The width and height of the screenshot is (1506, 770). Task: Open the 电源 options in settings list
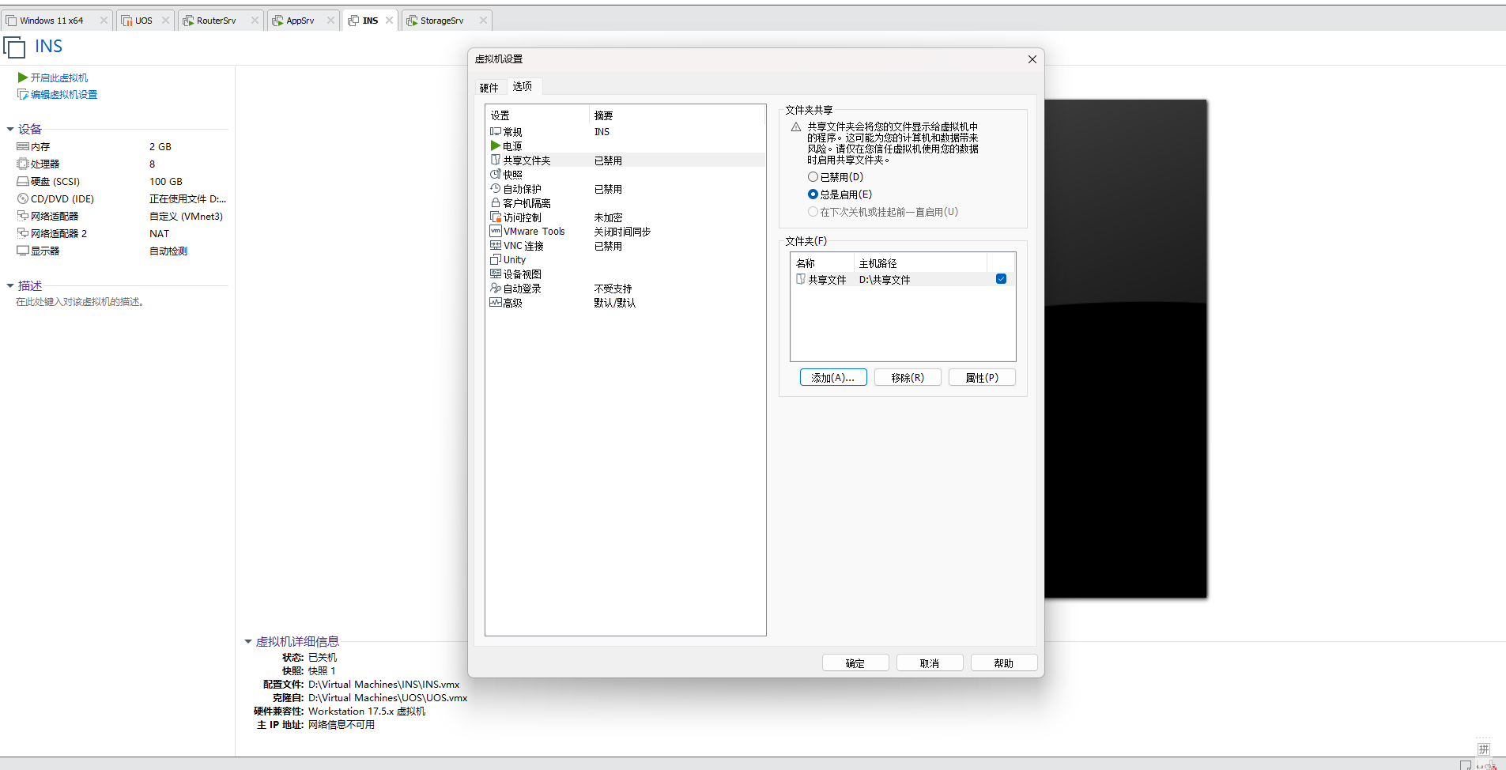[511, 145]
